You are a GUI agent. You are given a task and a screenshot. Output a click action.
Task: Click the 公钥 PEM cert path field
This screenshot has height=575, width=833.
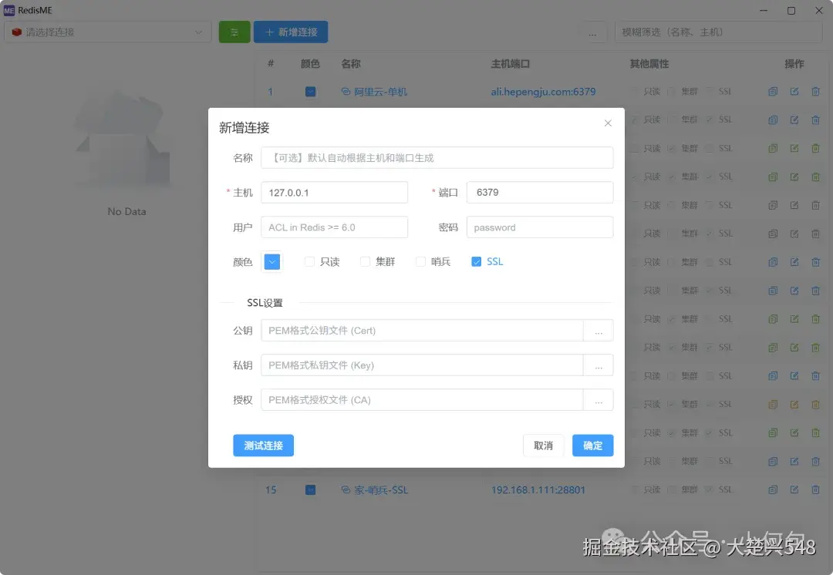pos(422,330)
